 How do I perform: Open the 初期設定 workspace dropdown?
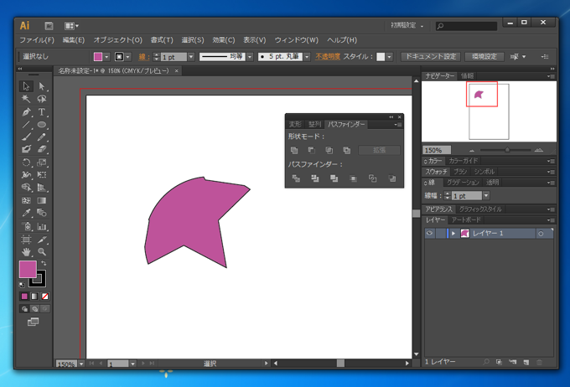point(407,25)
